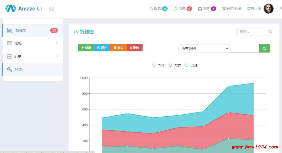Click the 开启全屏 fullscreen toggle

click(x=232, y=9)
